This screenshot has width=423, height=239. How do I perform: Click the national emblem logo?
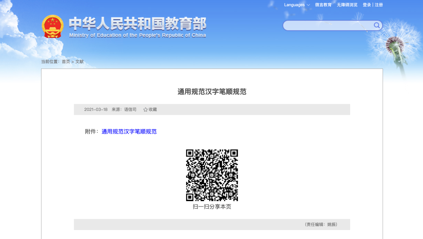click(x=52, y=26)
